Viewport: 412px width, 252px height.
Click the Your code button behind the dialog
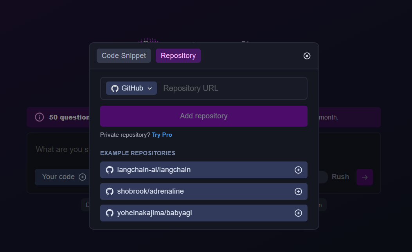62,177
